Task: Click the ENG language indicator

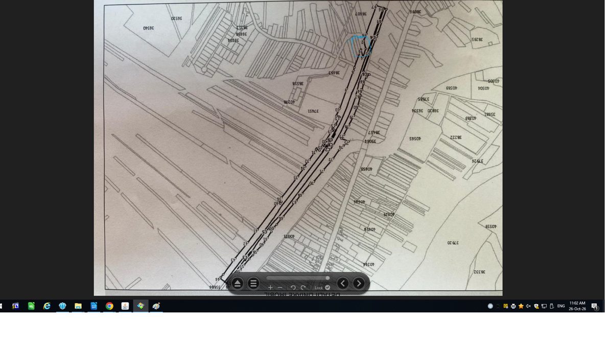Action: 561,306
